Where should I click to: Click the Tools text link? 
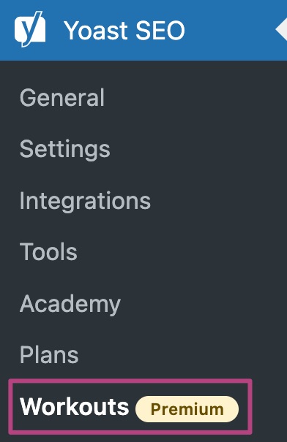pyautogui.click(x=48, y=252)
